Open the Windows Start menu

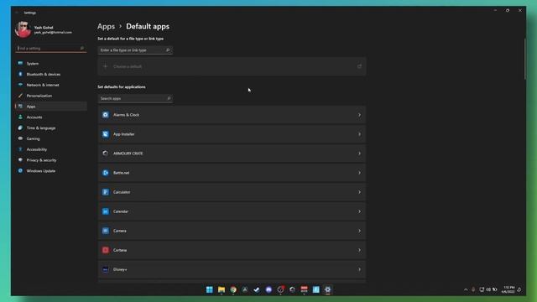coord(210,289)
